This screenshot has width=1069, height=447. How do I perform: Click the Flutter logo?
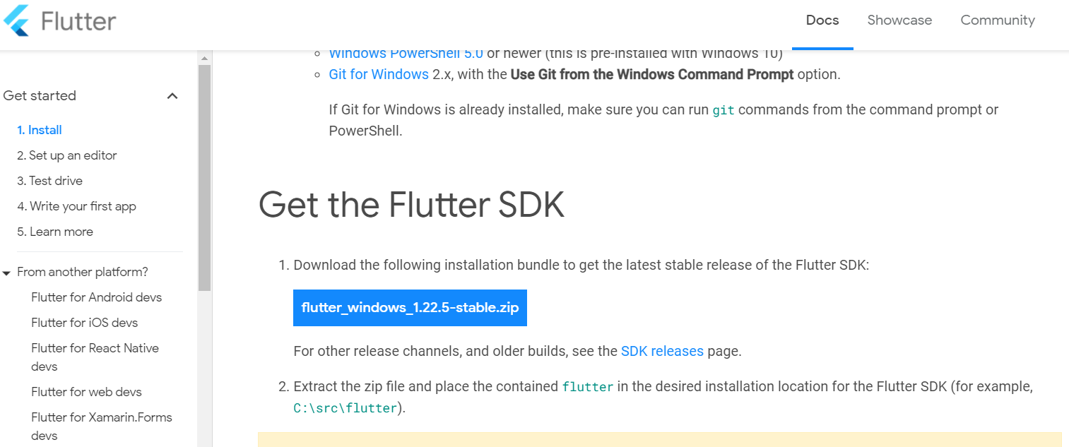coord(60,20)
